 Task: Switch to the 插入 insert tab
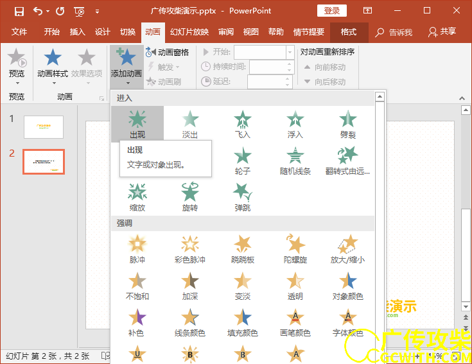pyautogui.click(x=77, y=32)
